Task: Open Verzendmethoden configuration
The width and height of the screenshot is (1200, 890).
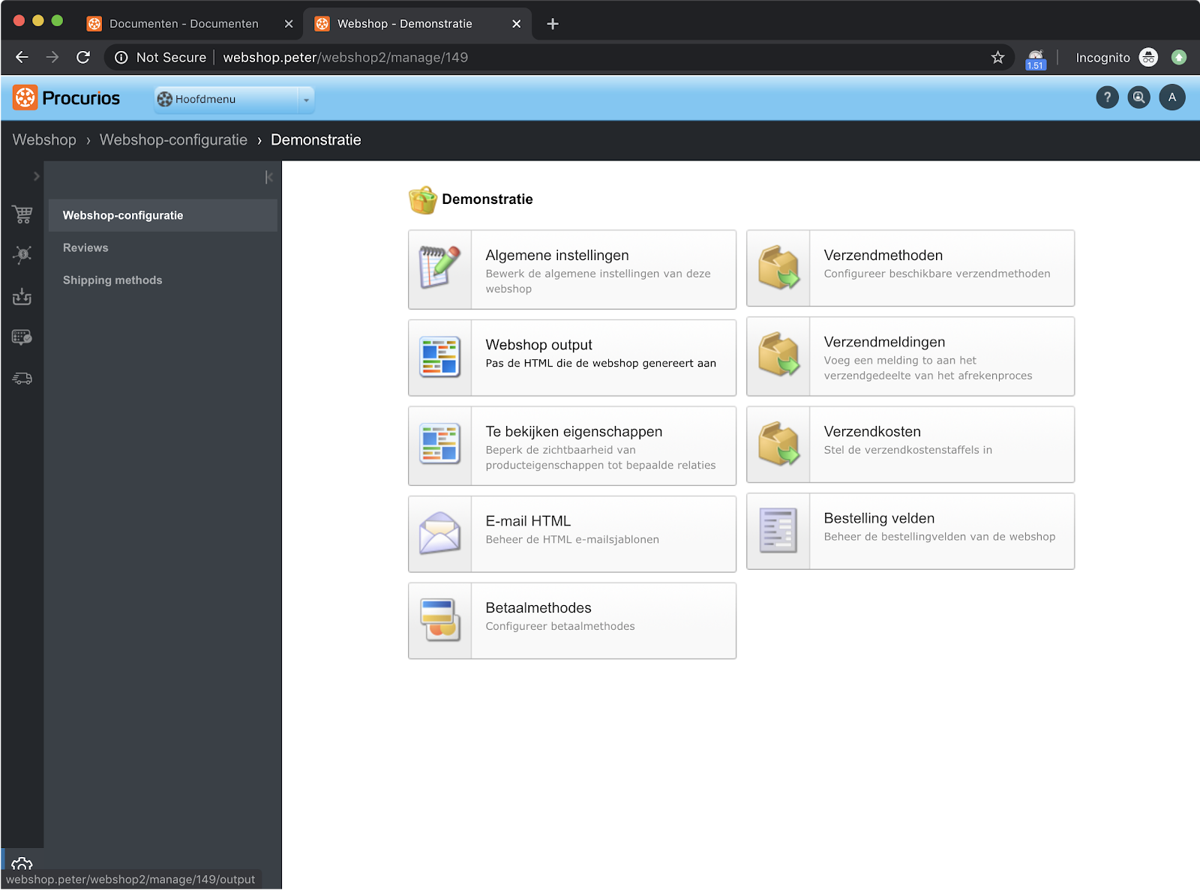Action: [x=883, y=255]
